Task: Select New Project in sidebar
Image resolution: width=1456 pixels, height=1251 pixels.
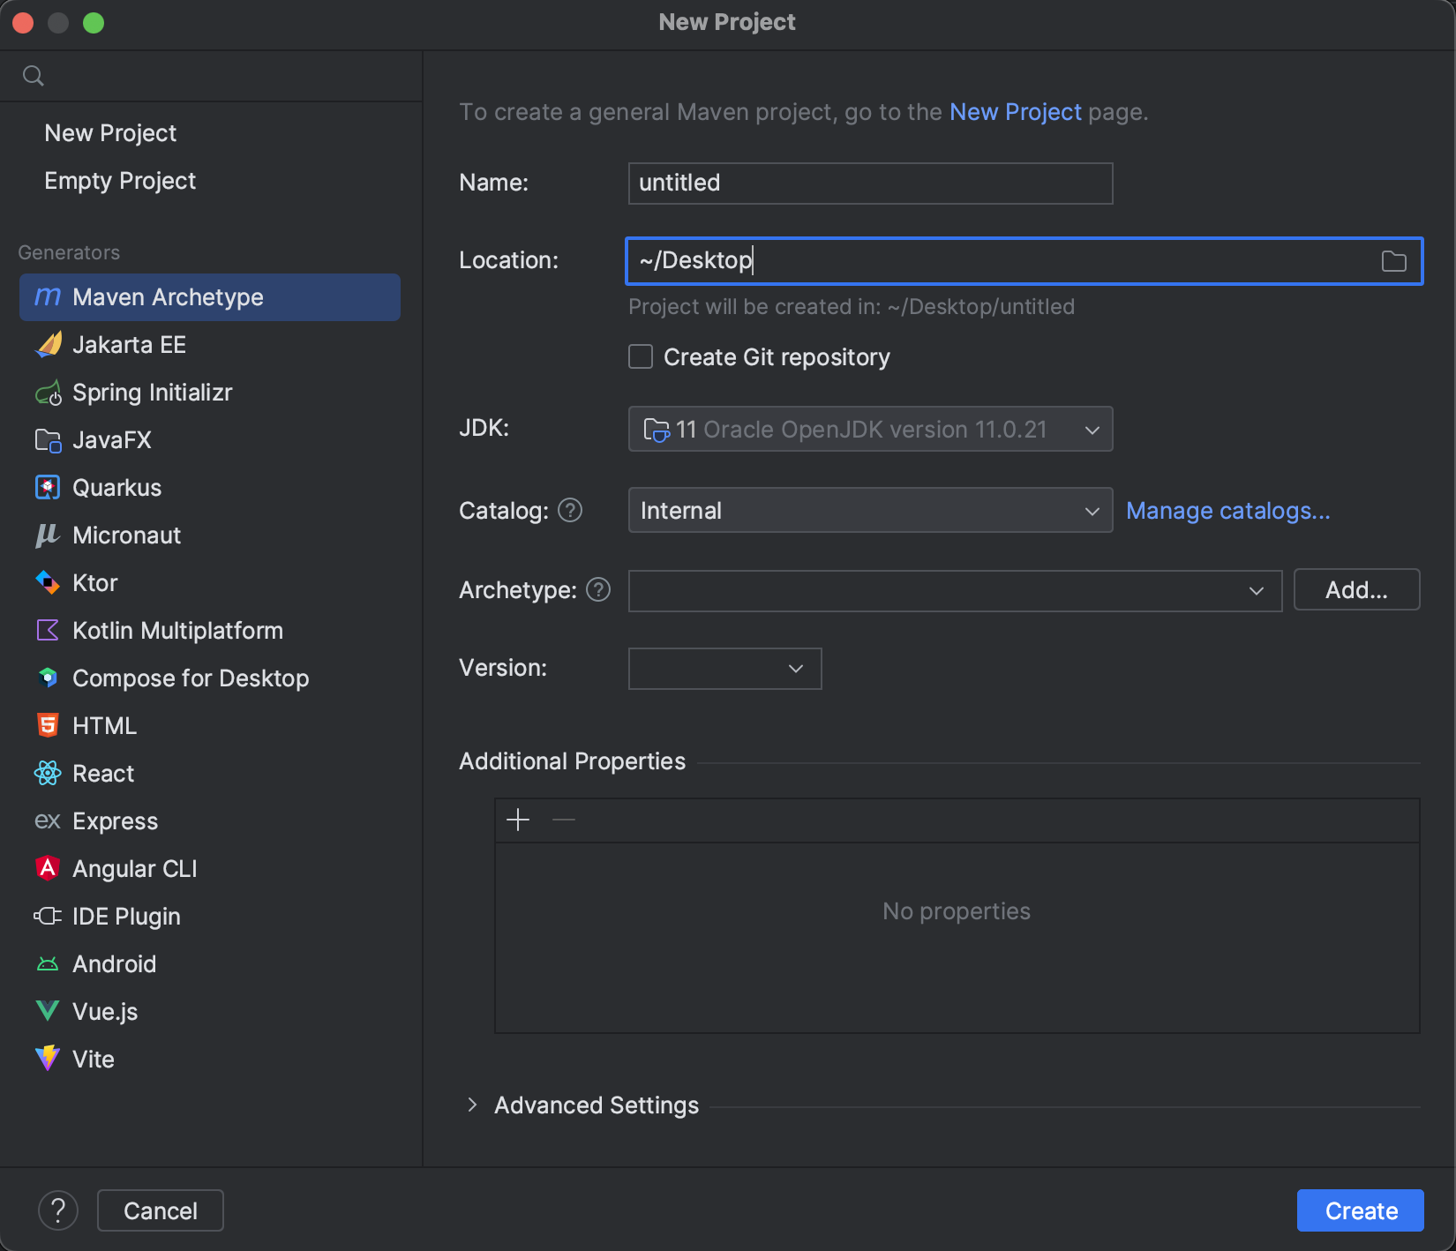Action: coord(110,133)
